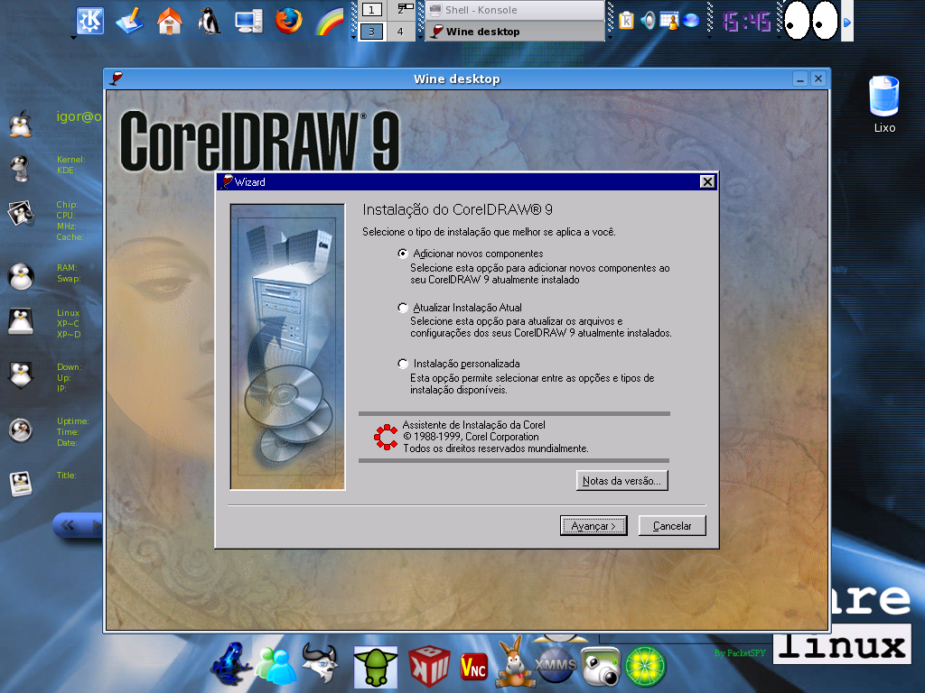Click the Cancelar button
This screenshot has height=693, width=925.
click(x=672, y=526)
